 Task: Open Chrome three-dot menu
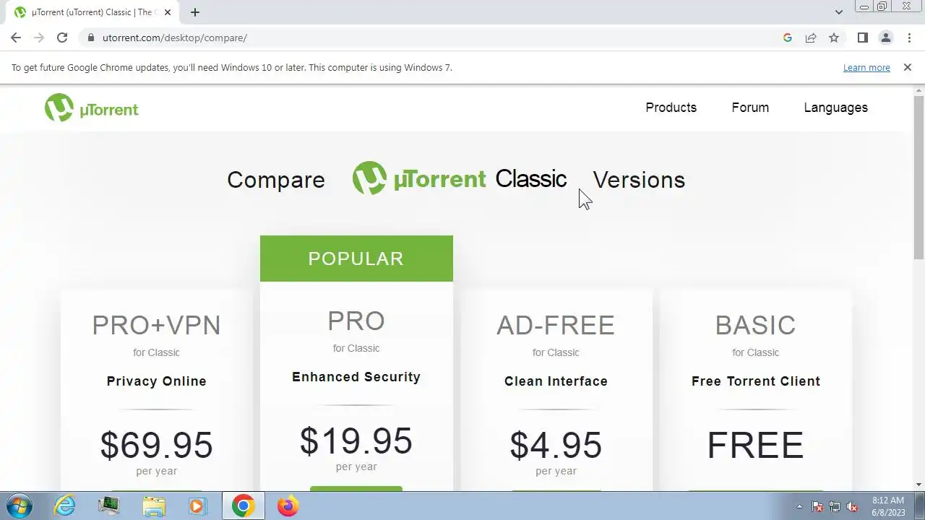(909, 38)
